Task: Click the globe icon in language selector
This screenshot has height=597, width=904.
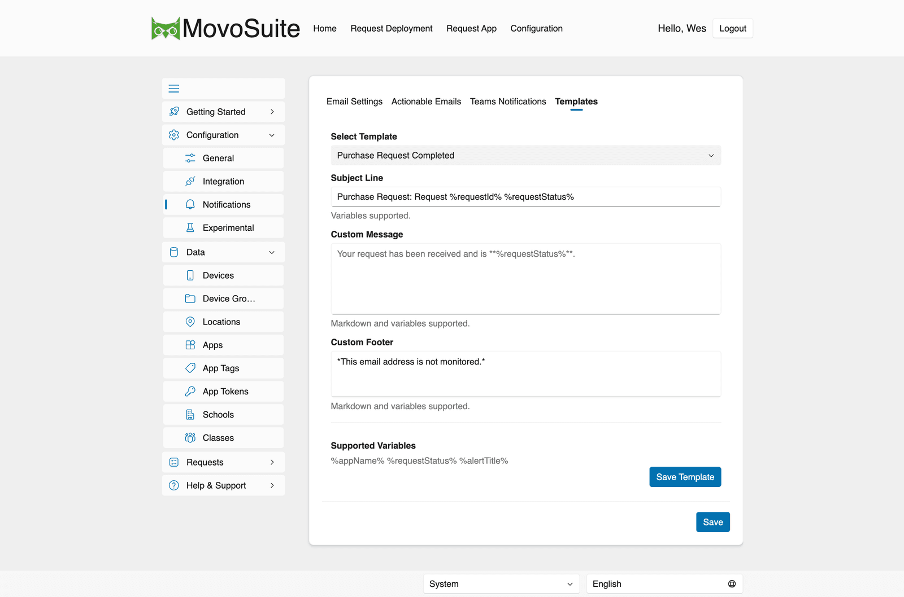Action: [732, 584]
